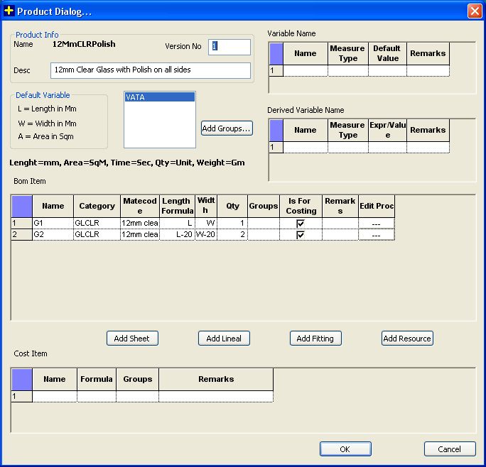
Task: Click the Qty cell of G2 row
Action: [232, 235]
